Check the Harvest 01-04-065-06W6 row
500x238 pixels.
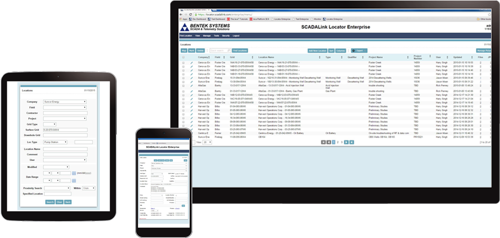[x=183, y=107]
